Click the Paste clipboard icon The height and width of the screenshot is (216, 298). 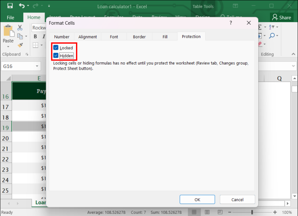pos(9,31)
